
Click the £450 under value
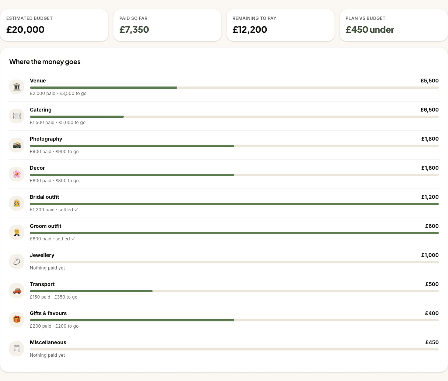(370, 30)
